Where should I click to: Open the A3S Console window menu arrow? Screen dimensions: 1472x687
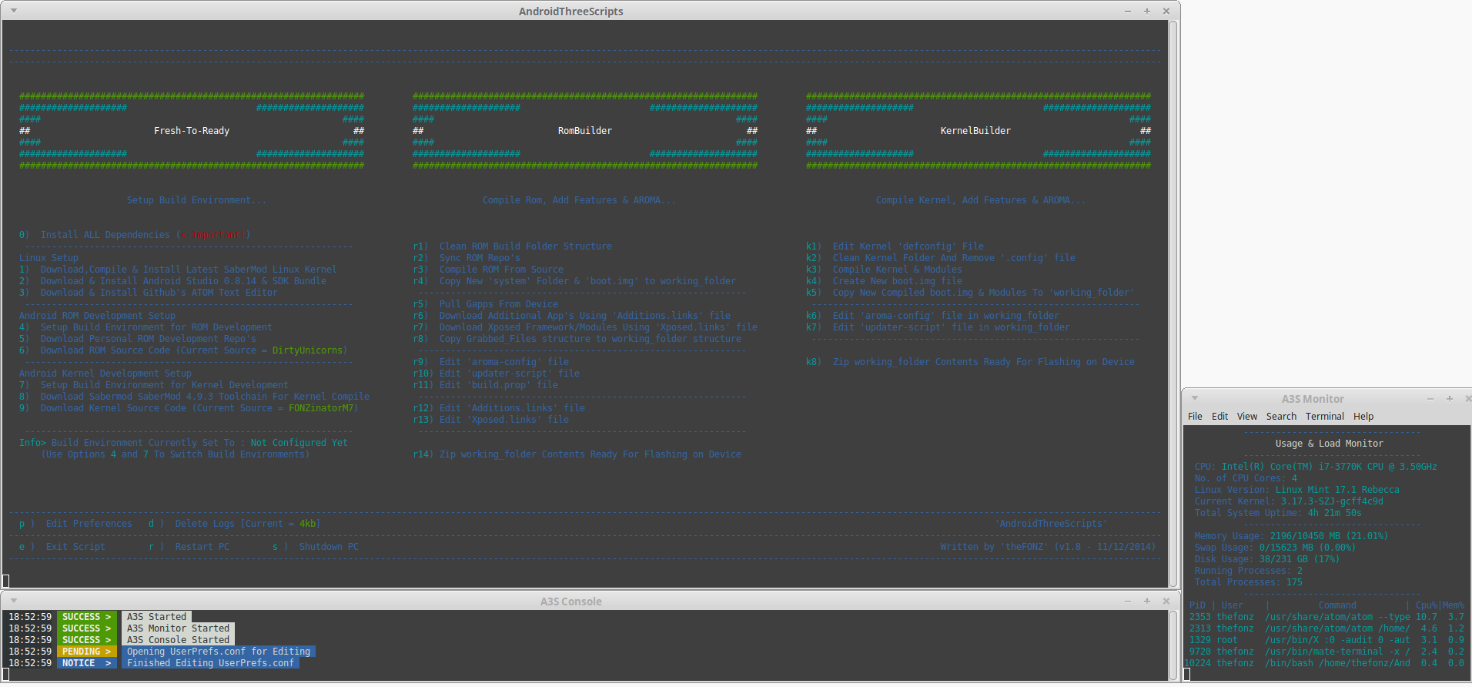pyautogui.click(x=14, y=601)
